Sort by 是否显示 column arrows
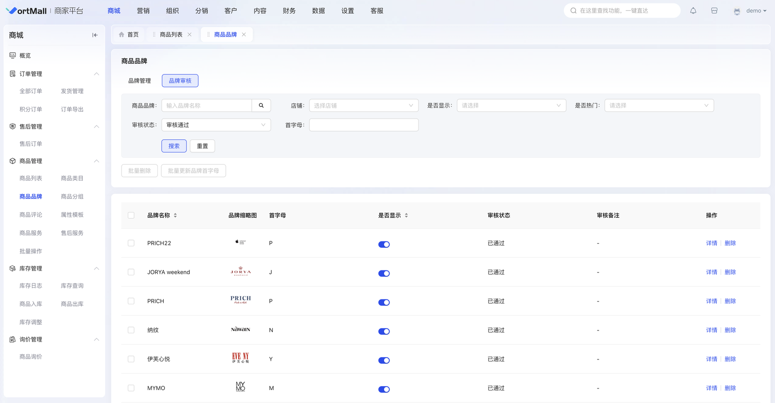The height and width of the screenshot is (403, 775). 406,215
